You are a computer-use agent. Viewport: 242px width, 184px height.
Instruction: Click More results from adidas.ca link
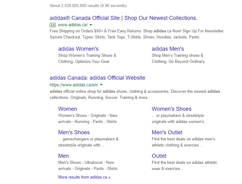pos(84,177)
